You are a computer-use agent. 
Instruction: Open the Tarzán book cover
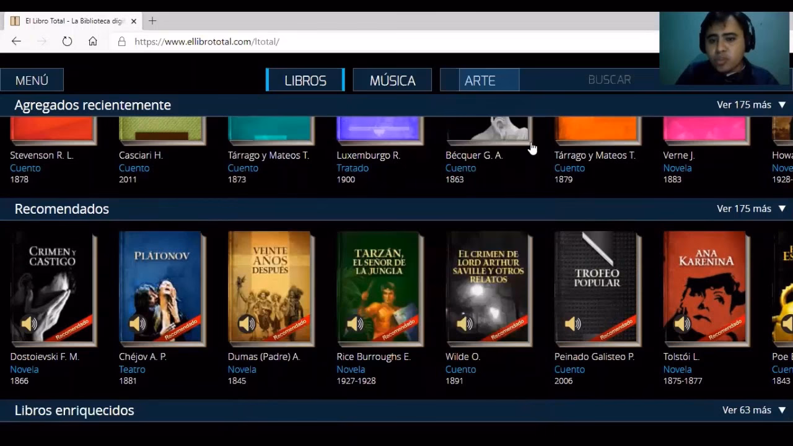[380, 288]
